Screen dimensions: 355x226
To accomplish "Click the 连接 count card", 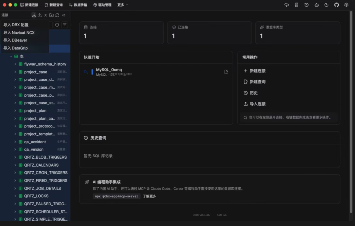I will click(x=122, y=33).
